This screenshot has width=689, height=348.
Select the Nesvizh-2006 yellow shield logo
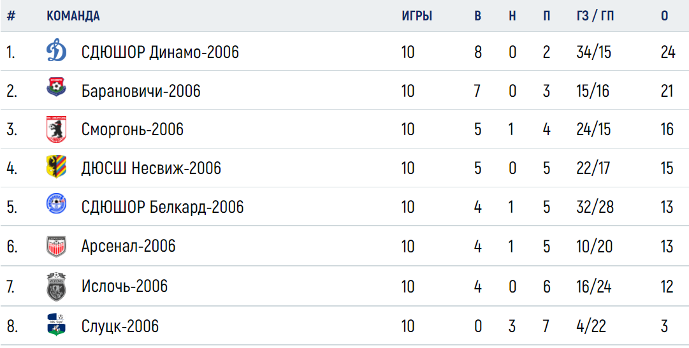click(x=56, y=166)
